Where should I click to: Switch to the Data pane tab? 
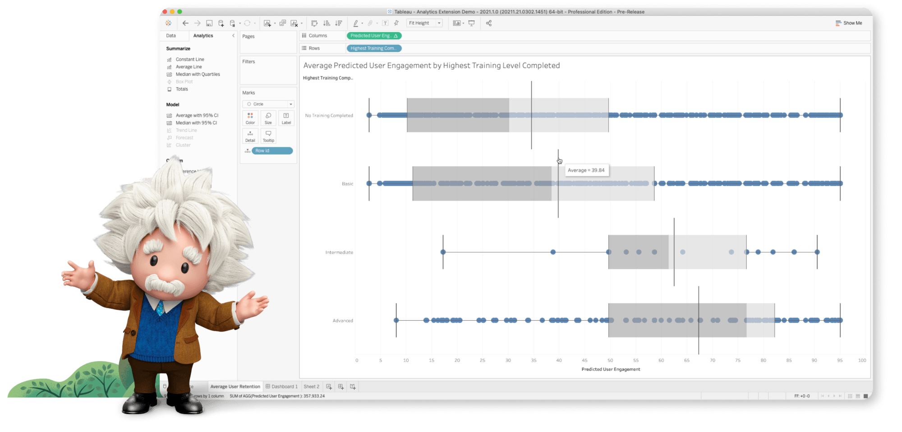pos(171,36)
